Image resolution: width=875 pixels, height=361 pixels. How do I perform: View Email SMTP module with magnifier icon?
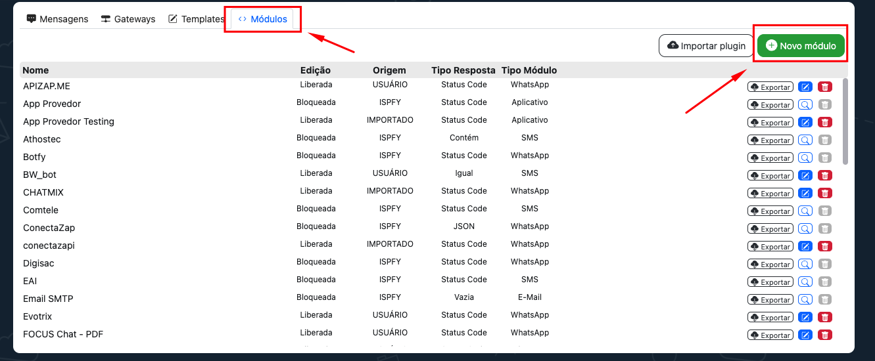pyautogui.click(x=805, y=299)
